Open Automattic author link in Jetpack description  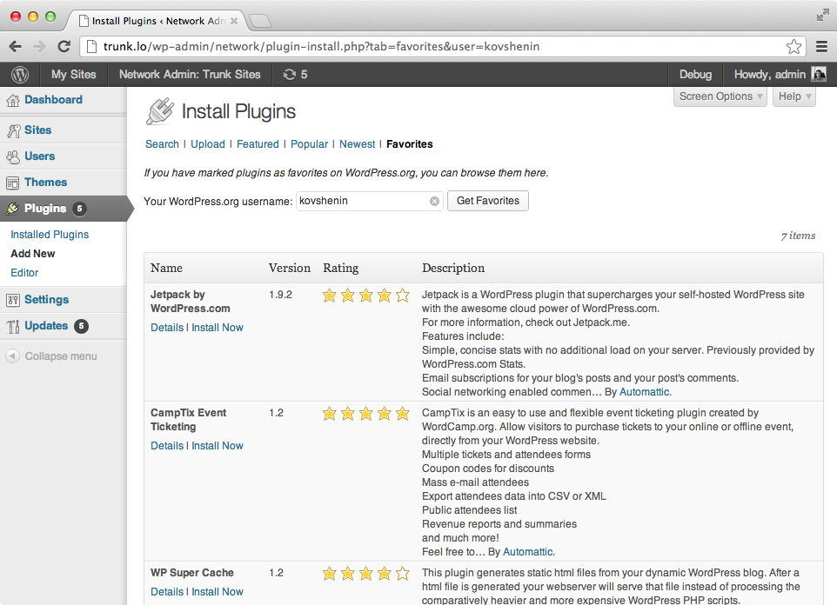click(645, 392)
